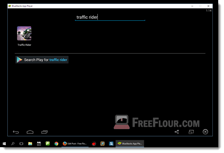Minimize the BlueStacks App Player window
Screen dimensions: 224x153
point(192,6)
